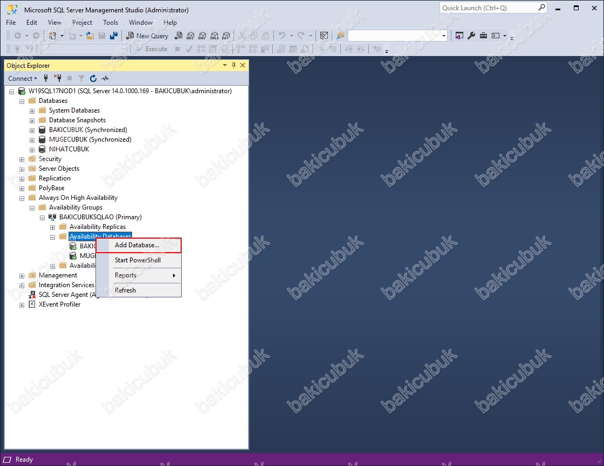604x466 pixels.
Task: Open the Reports submenu
Action: (139, 275)
